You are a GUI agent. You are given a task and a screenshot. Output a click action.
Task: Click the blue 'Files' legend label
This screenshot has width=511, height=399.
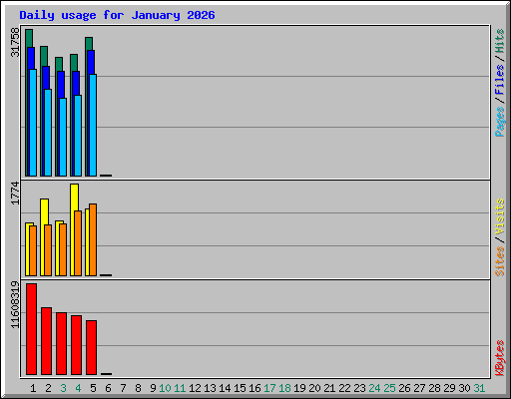[x=499, y=80]
